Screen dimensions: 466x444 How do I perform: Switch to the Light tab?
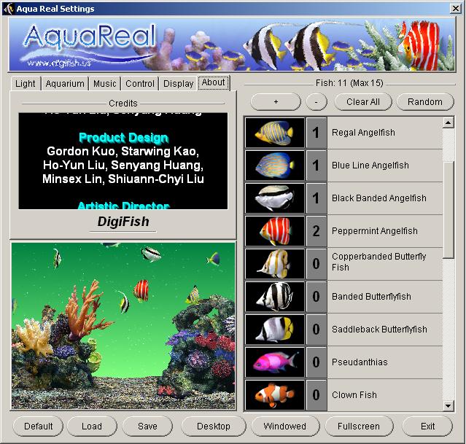click(26, 84)
